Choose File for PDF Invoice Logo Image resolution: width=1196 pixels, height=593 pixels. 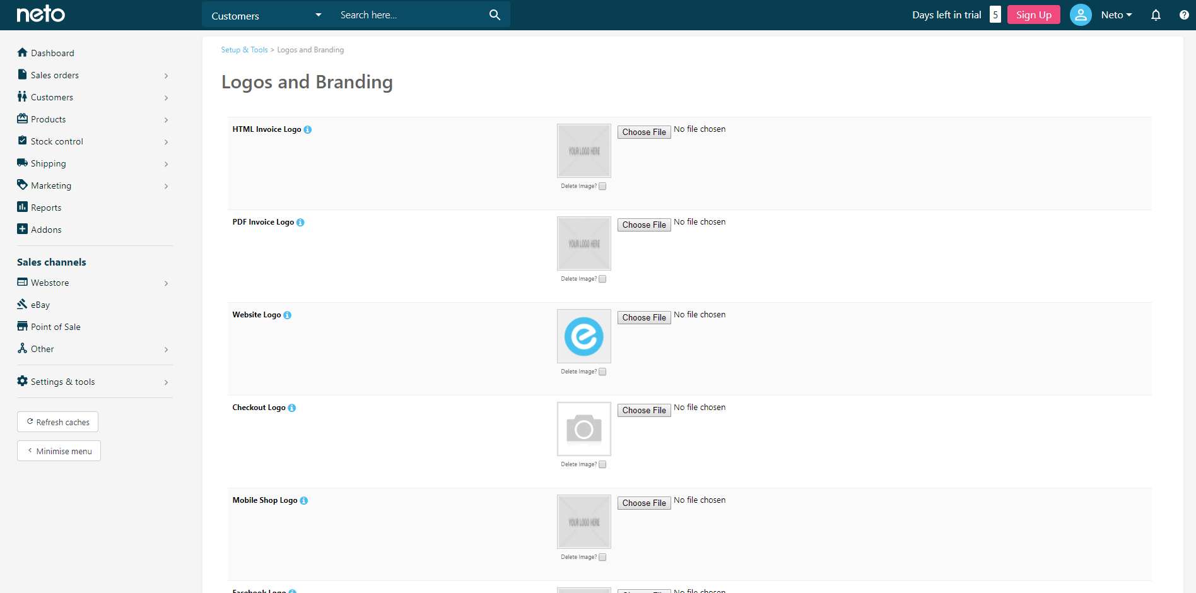click(x=644, y=225)
